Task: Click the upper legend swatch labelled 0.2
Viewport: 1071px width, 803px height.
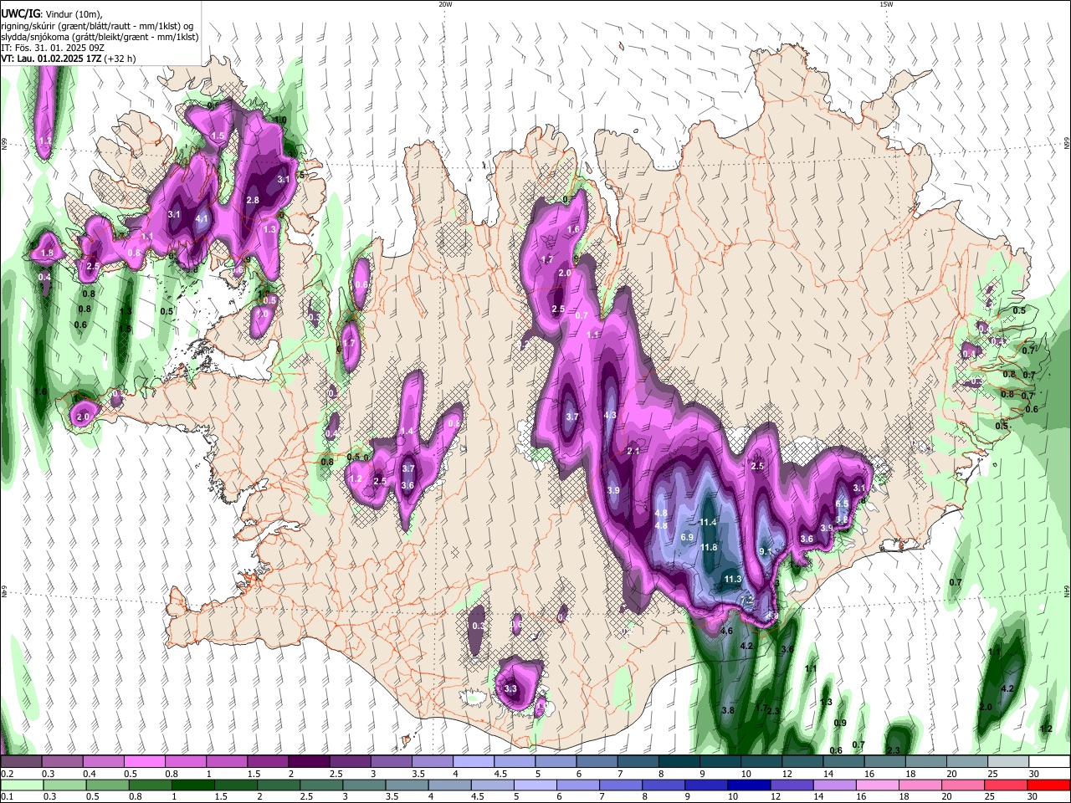Action: point(21,761)
